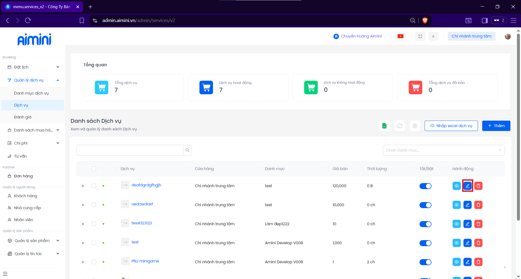Select Khách hàng in the sidebar

pyautogui.click(x=26, y=196)
